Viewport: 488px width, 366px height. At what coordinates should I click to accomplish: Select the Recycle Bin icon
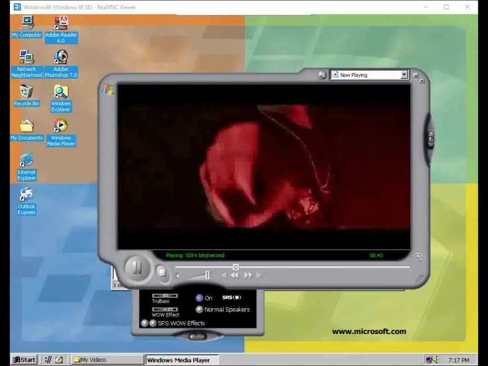27,95
